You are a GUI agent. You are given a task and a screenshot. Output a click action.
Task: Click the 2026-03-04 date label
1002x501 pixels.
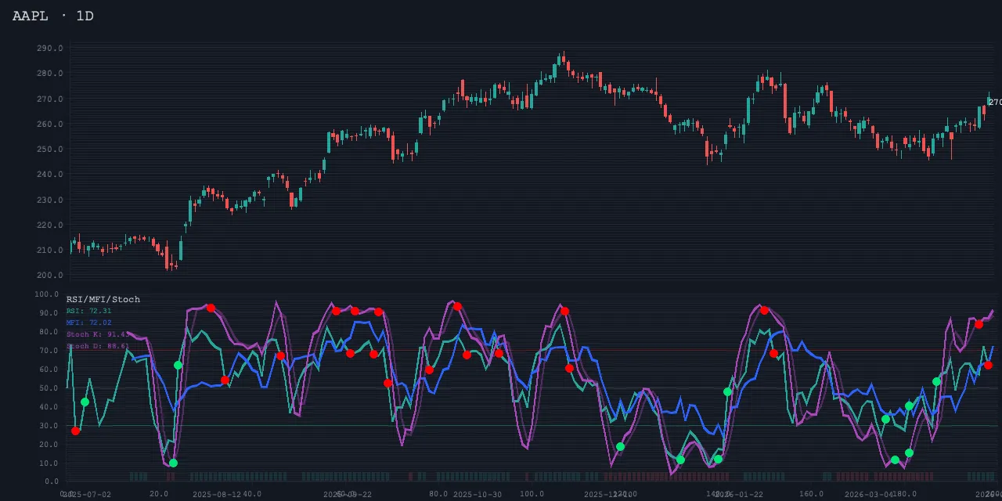[x=869, y=495]
